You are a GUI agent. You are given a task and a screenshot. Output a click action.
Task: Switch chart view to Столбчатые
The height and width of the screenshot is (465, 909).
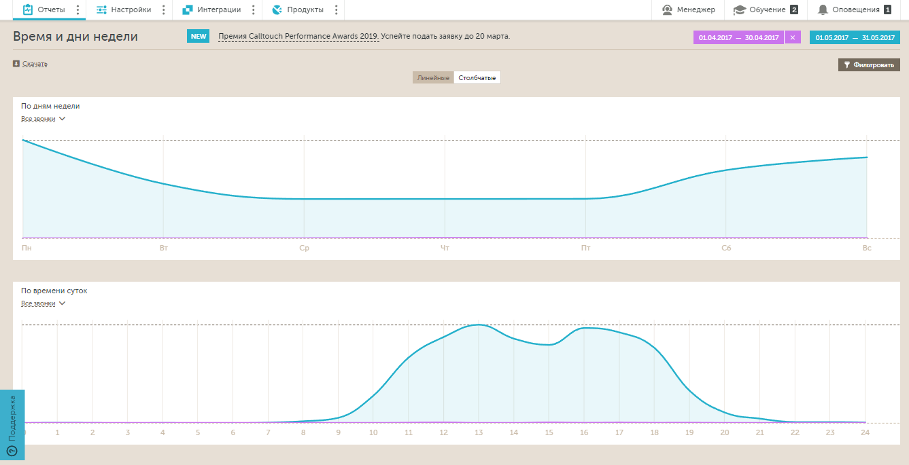click(x=477, y=78)
